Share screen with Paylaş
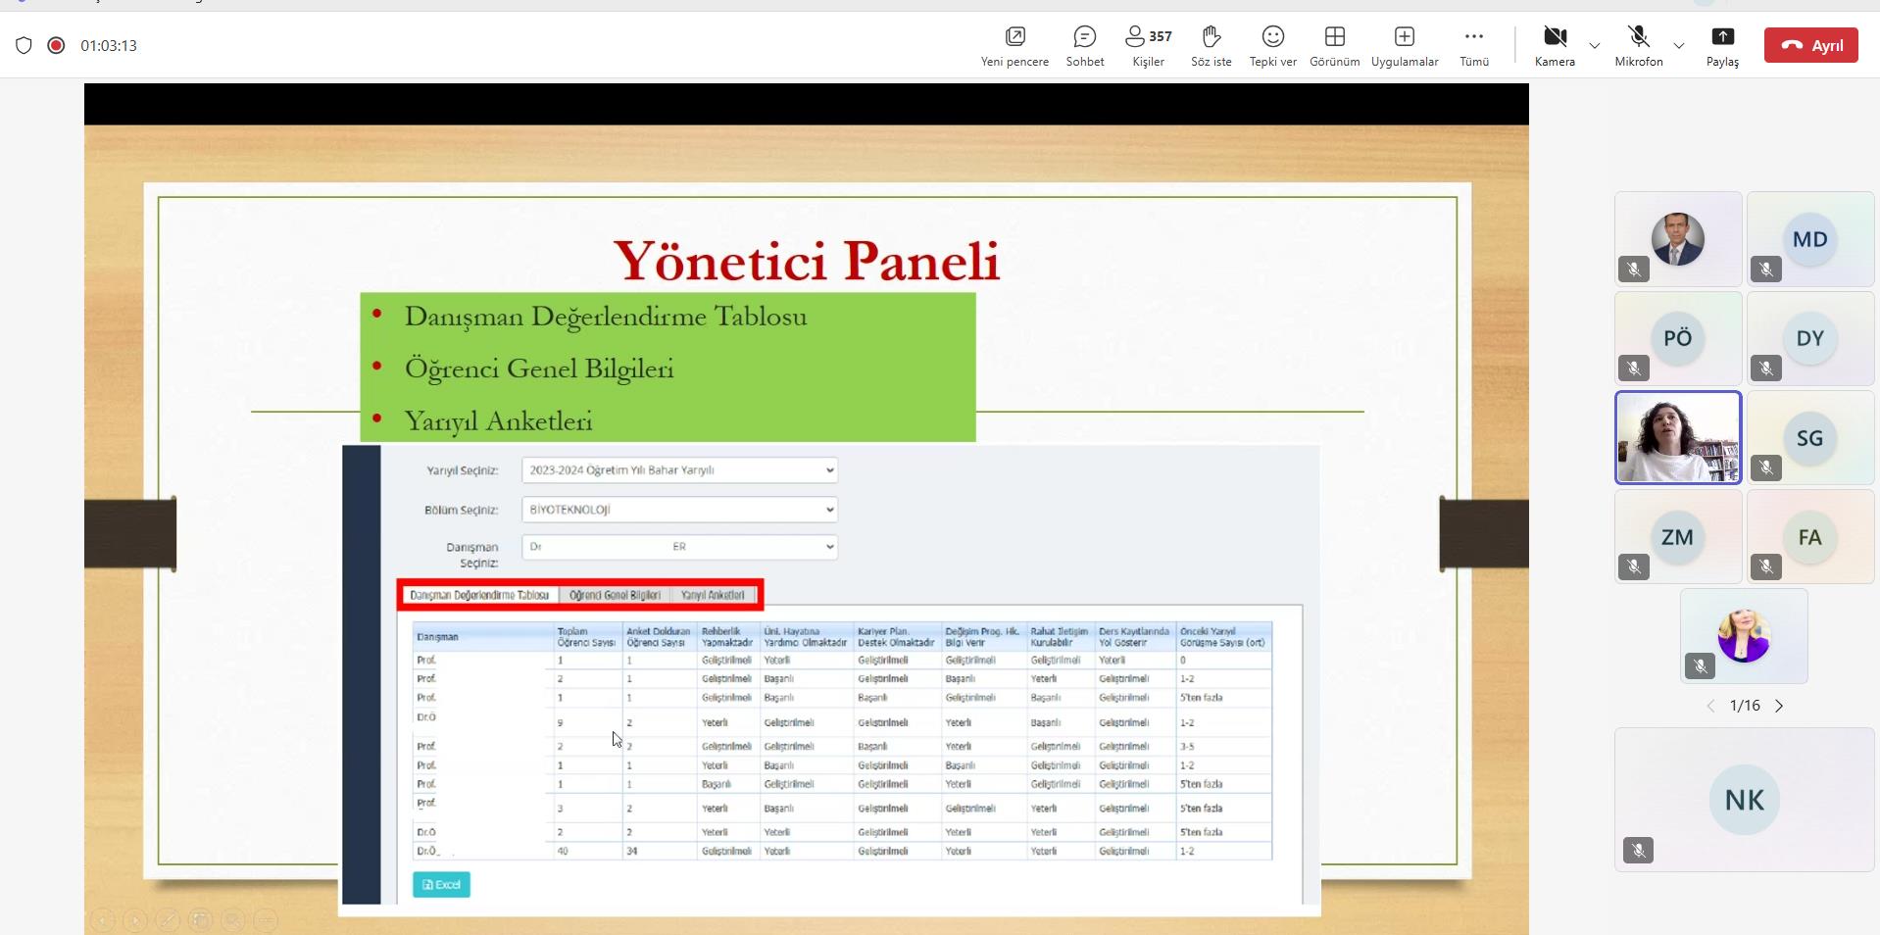Image resolution: width=1880 pixels, height=935 pixels. 1721,45
